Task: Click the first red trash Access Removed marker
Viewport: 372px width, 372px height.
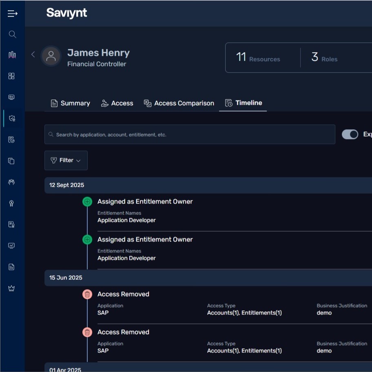Action: 87,294
